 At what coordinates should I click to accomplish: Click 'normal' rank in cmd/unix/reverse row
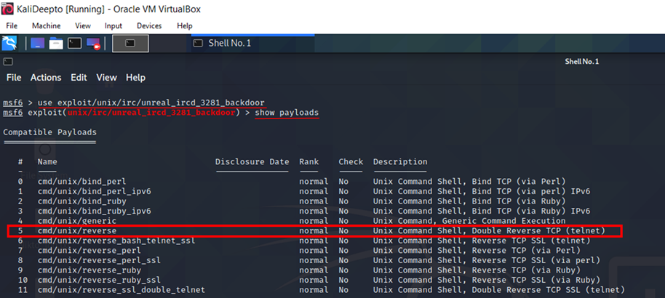click(x=314, y=230)
